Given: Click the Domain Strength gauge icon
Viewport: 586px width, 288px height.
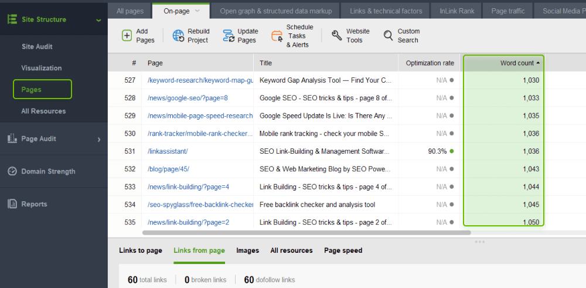Looking at the screenshot, I should [x=12, y=171].
